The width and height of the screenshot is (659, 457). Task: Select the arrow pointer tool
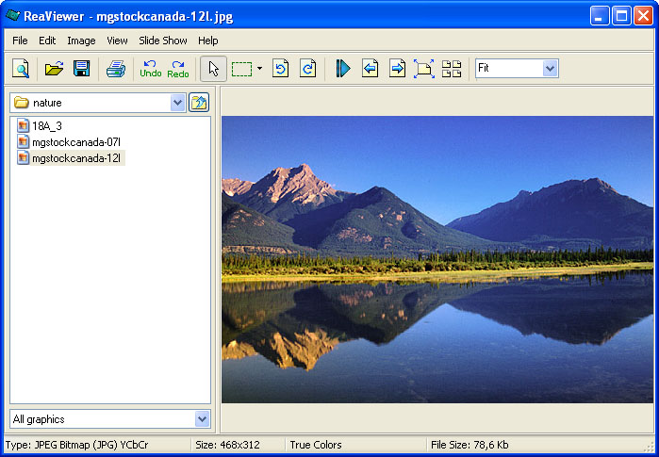pyautogui.click(x=213, y=69)
